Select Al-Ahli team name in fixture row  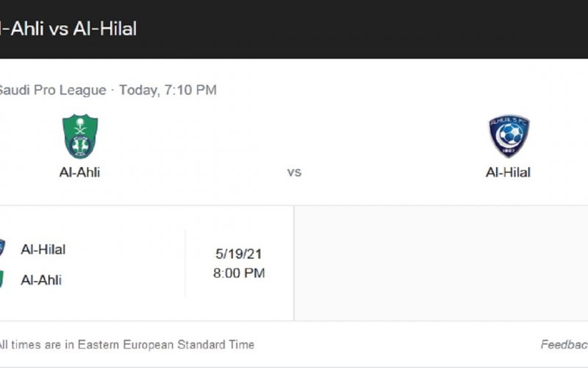tap(41, 280)
